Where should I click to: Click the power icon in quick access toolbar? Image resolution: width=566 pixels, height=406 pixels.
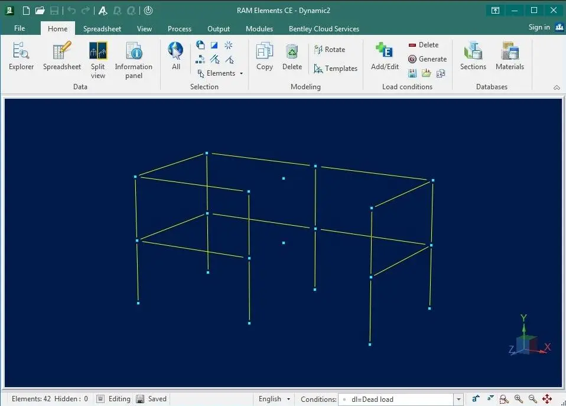click(148, 11)
